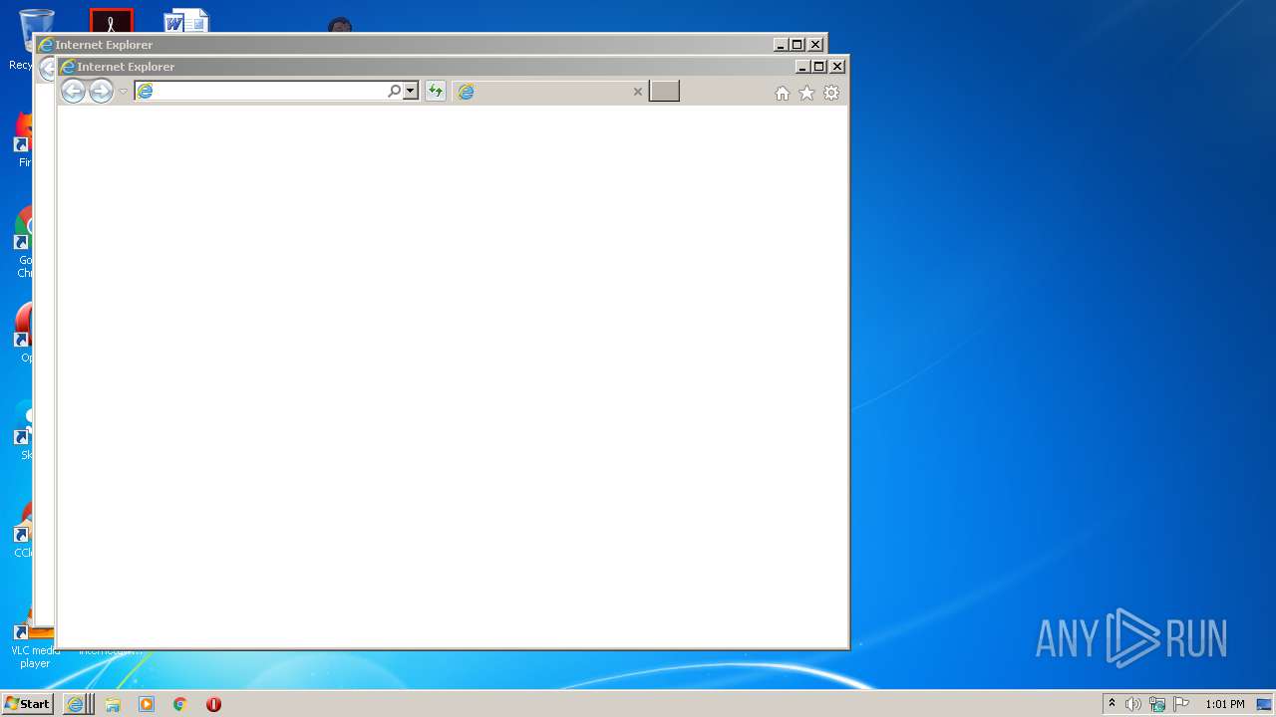The width and height of the screenshot is (1276, 717).
Task: Open Google Chrome from taskbar
Action: [180, 704]
